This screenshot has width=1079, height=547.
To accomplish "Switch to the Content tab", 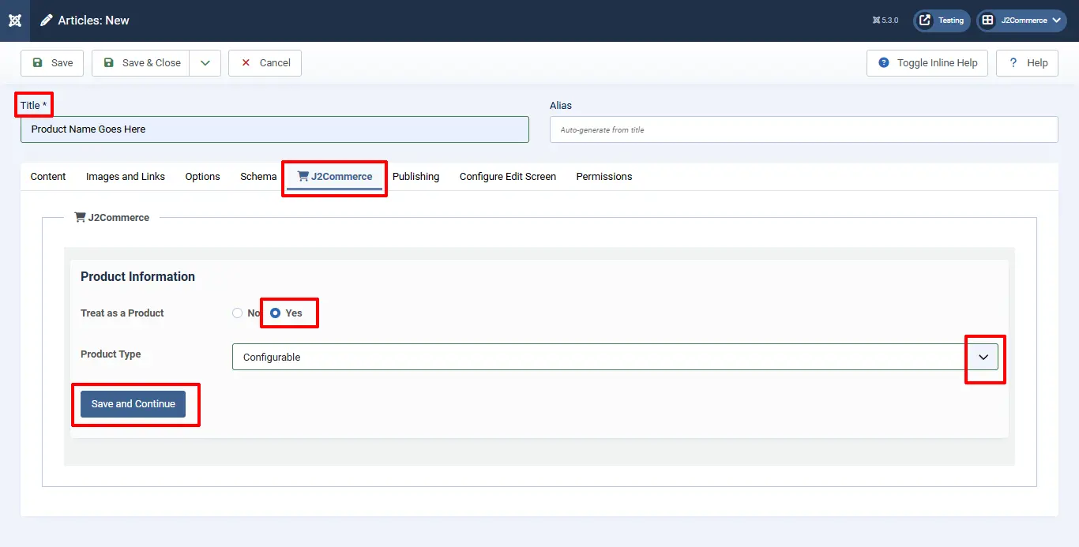I will click(x=48, y=177).
